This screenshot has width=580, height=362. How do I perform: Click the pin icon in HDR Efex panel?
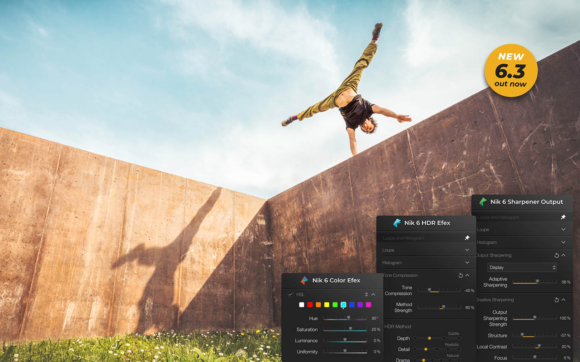(467, 238)
